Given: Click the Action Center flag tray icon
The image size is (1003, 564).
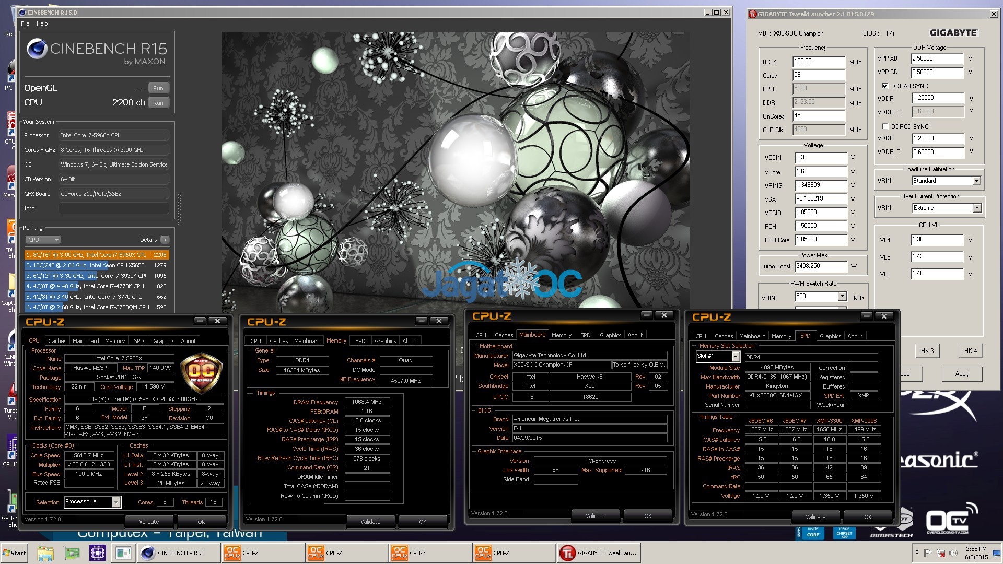Looking at the screenshot, I should (928, 553).
